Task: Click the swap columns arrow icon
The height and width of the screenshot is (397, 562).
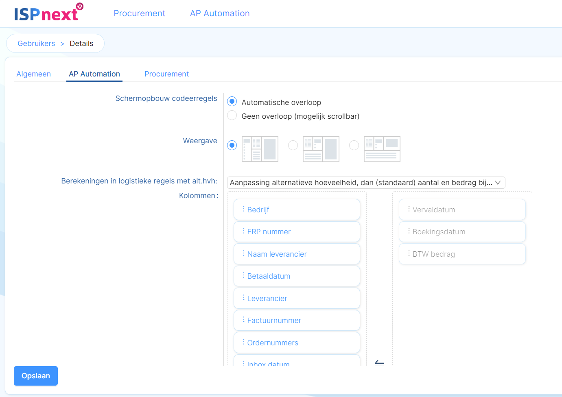Action: [379, 363]
